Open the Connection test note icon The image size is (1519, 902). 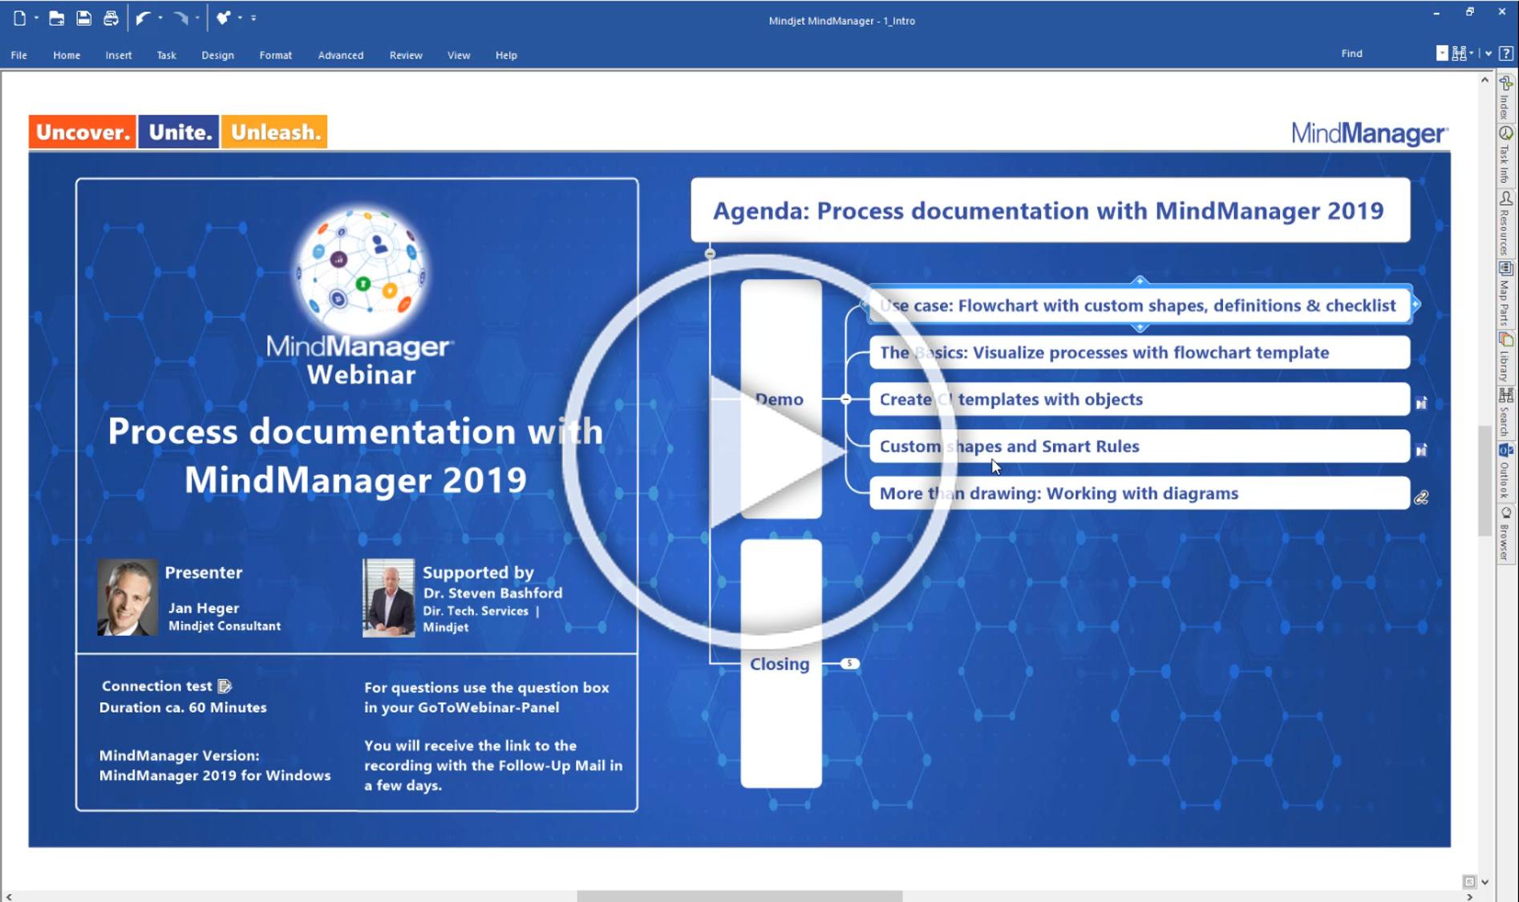pyautogui.click(x=225, y=686)
